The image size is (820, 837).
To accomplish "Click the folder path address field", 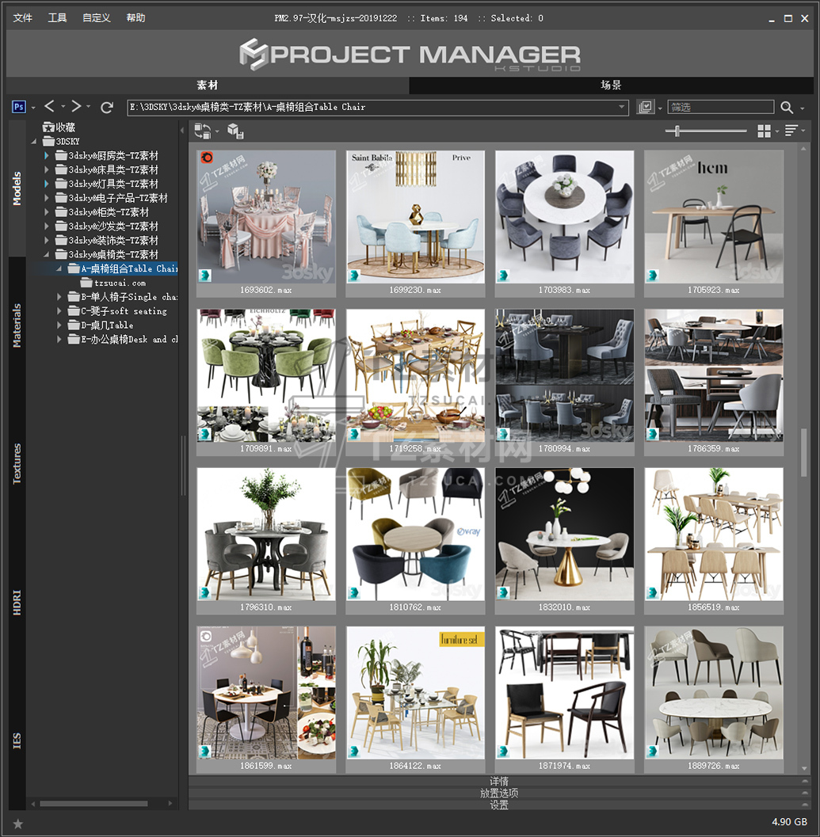I will point(378,107).
